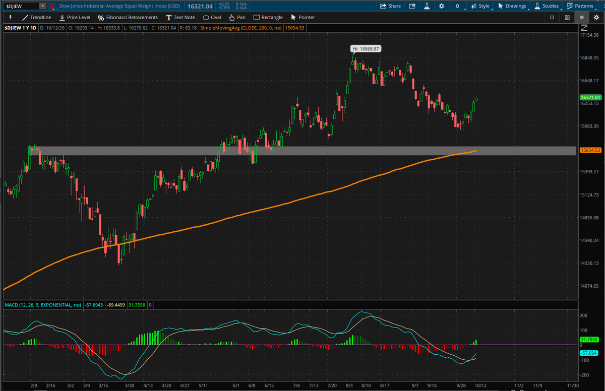Select the Text Note tool
Image resolution: width=605 pixels, height=391 pixels.
180,17
